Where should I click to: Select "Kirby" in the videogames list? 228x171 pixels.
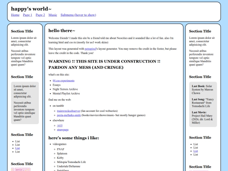[x=60, y=158]
